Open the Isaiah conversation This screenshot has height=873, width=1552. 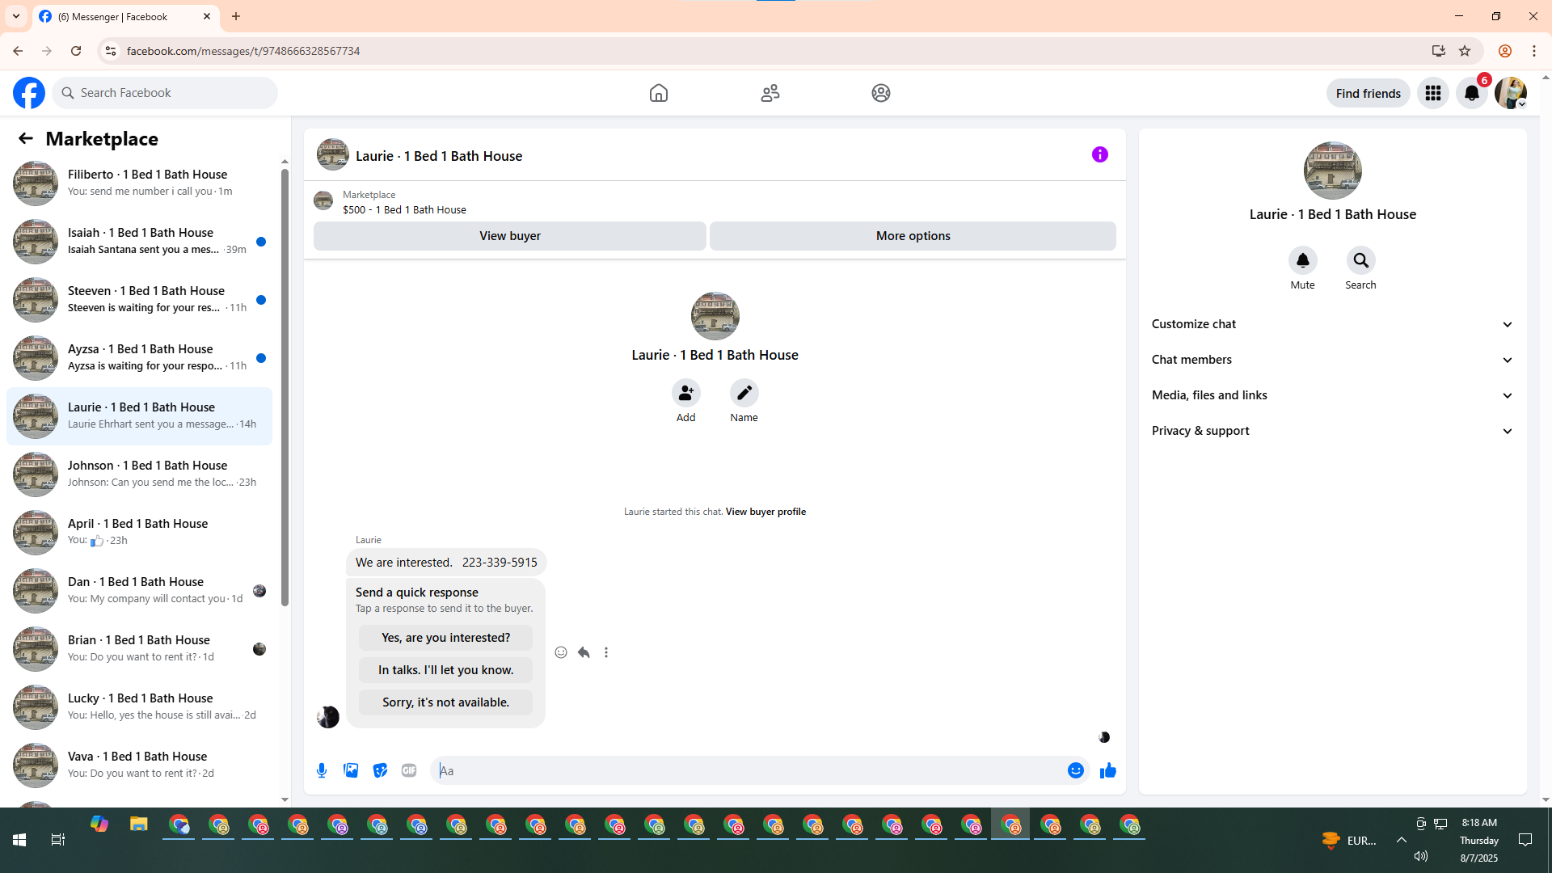[x=139, y=241]
